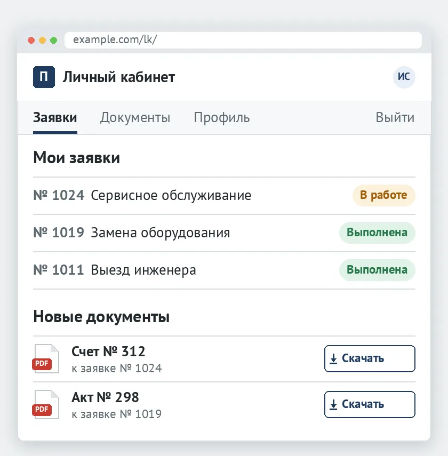The width and height of the screenshot is (448, 456).
Task: Open request № 1011 Выезд инженера
Action: tap(224, 270)
